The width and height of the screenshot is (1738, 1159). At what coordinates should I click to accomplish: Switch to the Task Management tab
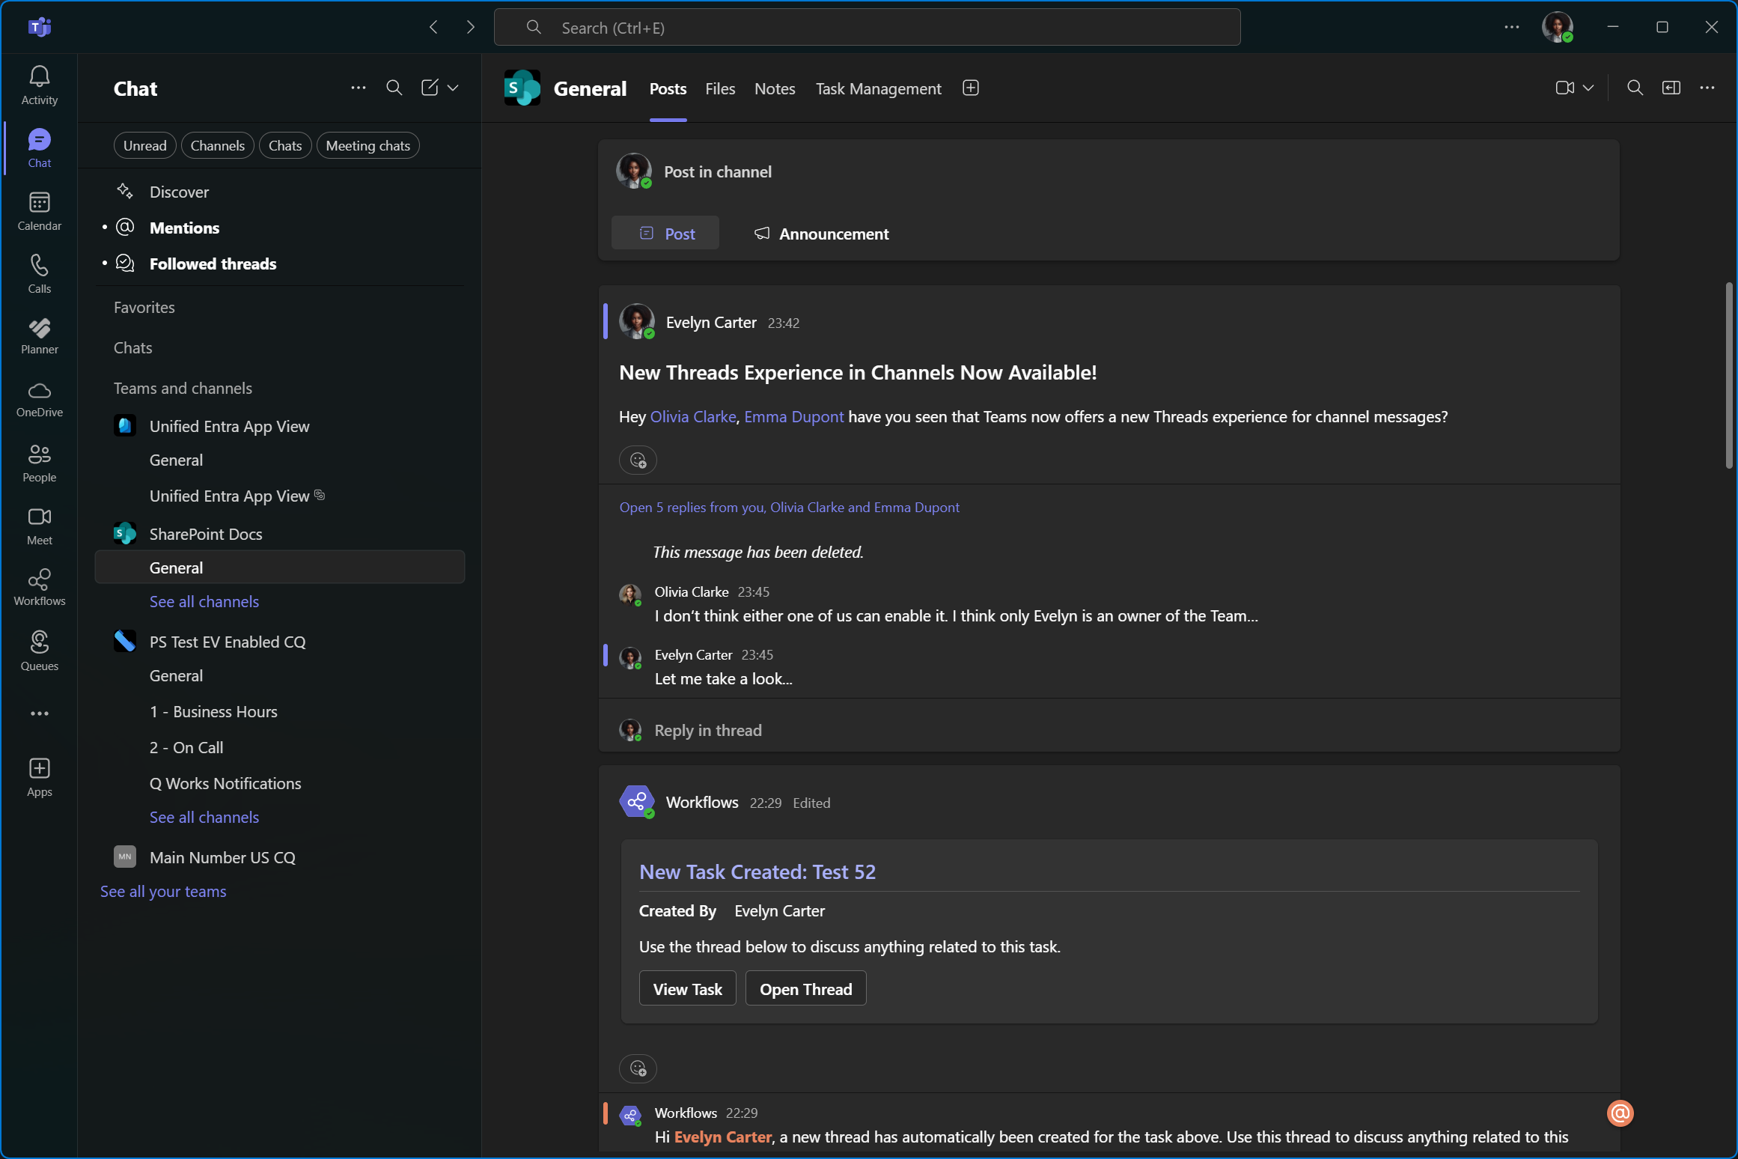[x=878, y=88]
